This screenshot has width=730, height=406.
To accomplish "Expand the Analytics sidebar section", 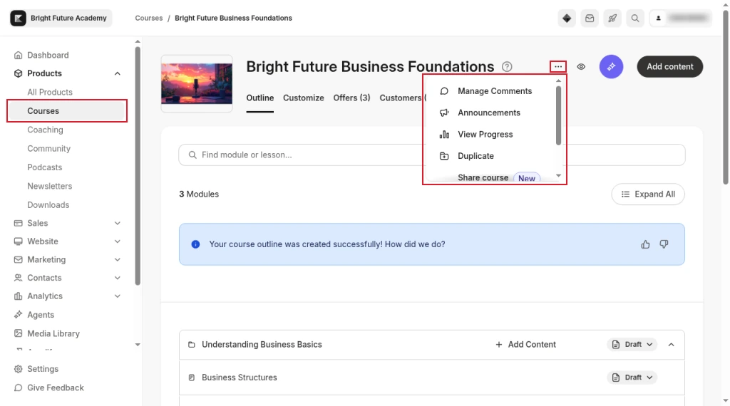I will pos(118,296).
